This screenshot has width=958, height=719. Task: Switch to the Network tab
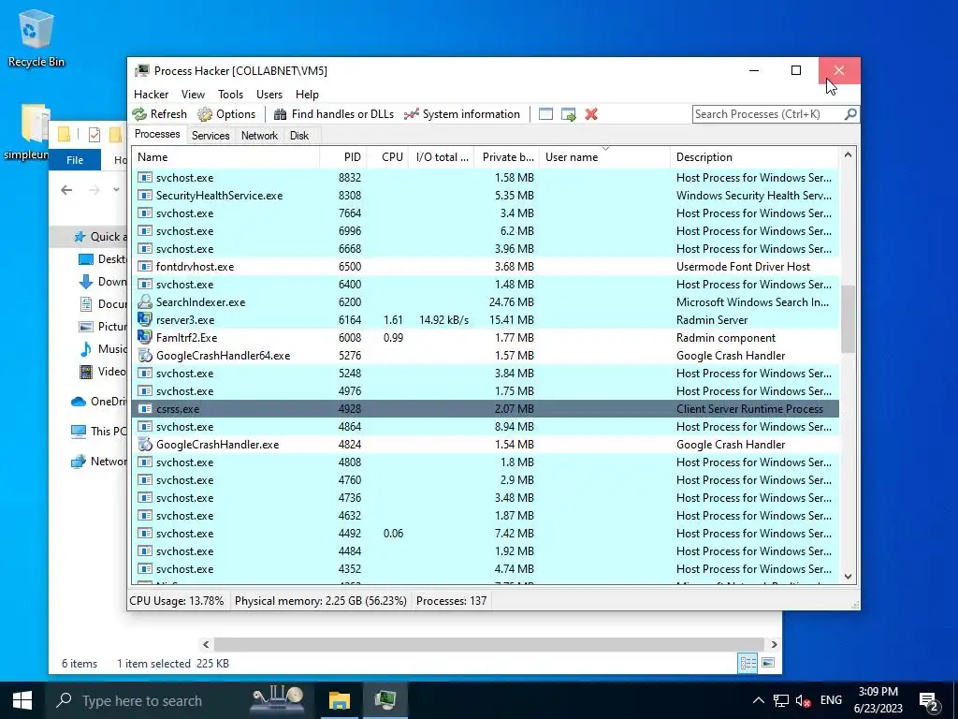[259, 136]
